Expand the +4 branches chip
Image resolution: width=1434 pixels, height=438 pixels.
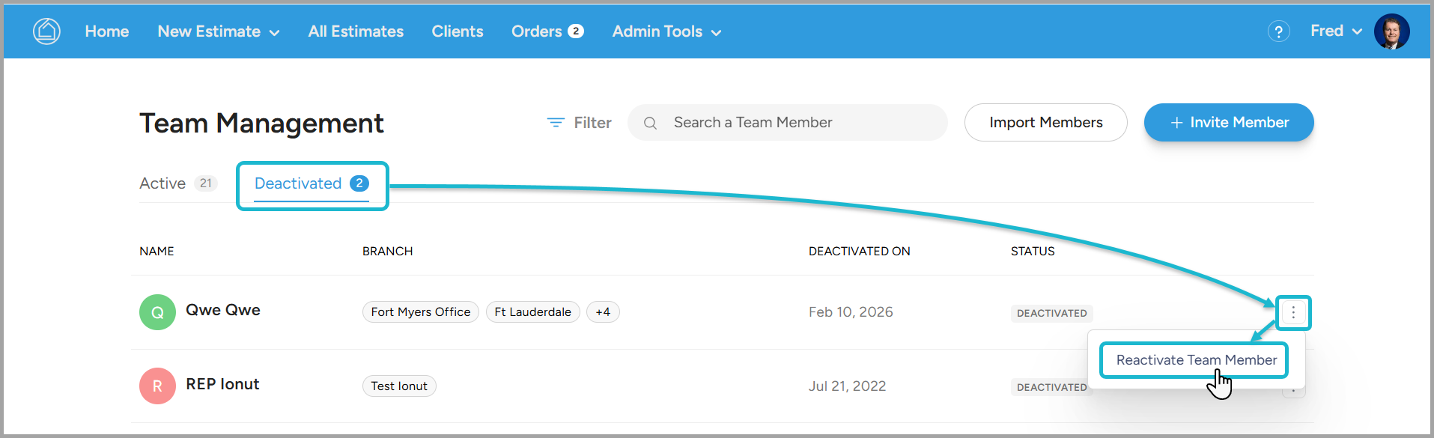603,312
